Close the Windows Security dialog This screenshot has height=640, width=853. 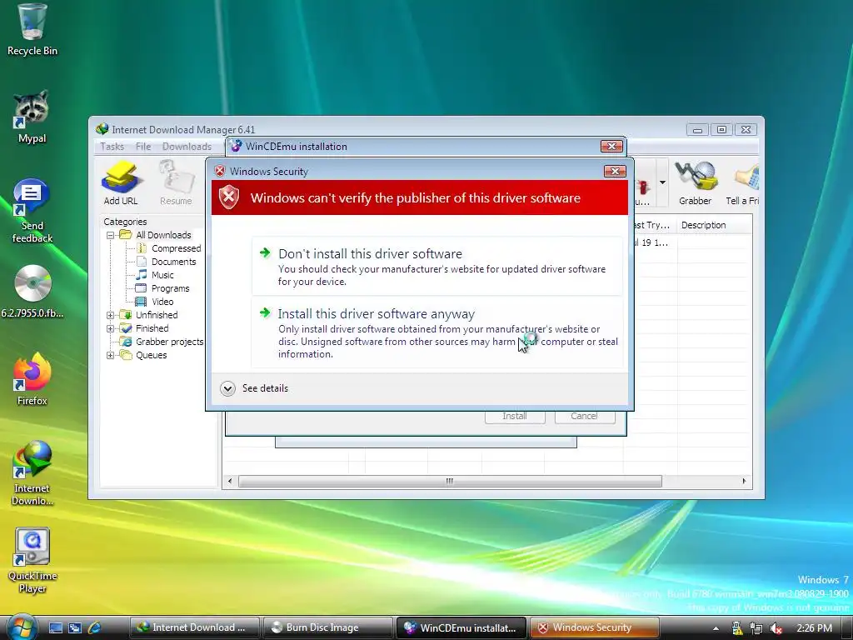click(615, 172)
